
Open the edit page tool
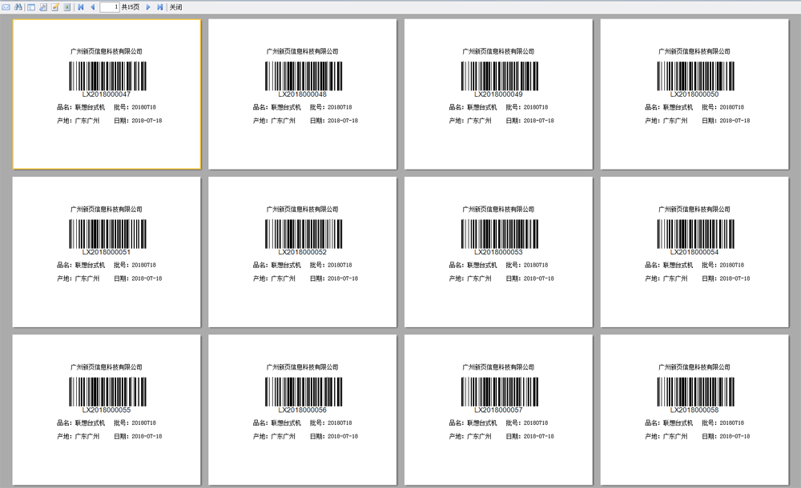(x=55, y=7)
